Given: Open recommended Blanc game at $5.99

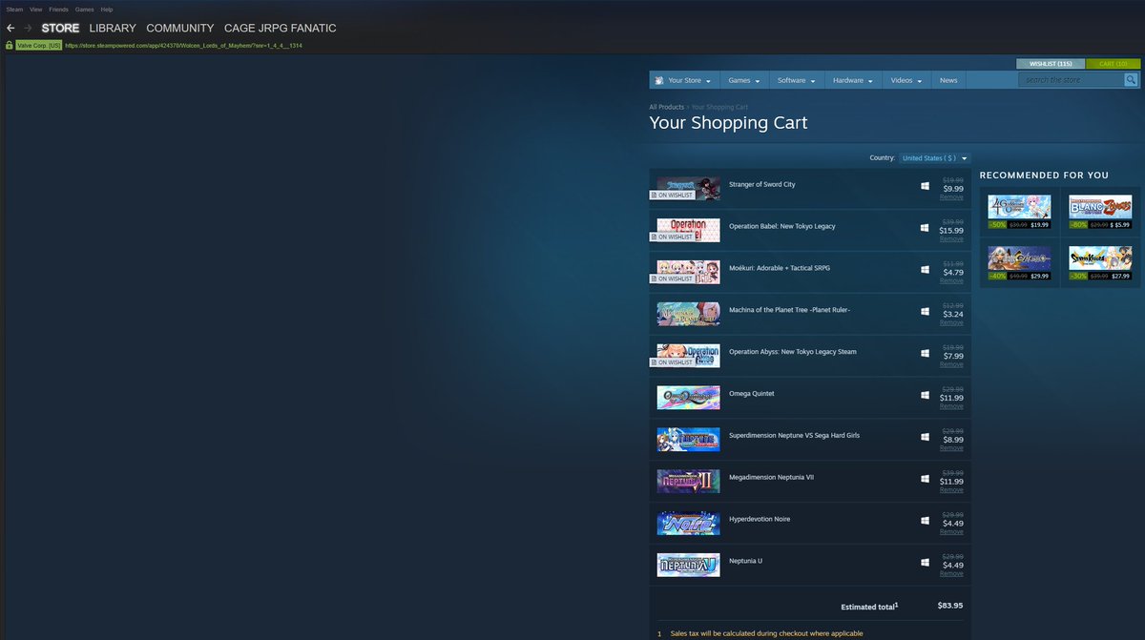Looking at the screenshot, I should point(1100,213).
